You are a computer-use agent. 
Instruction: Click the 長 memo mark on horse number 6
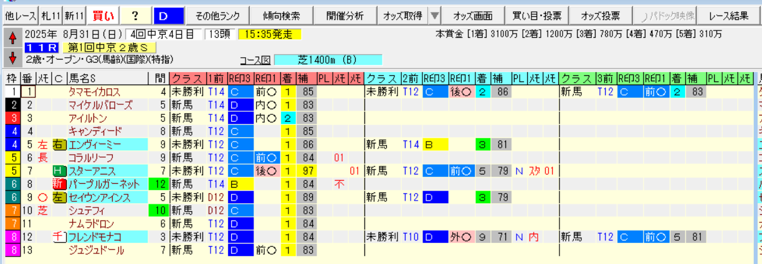click(42, 158)
